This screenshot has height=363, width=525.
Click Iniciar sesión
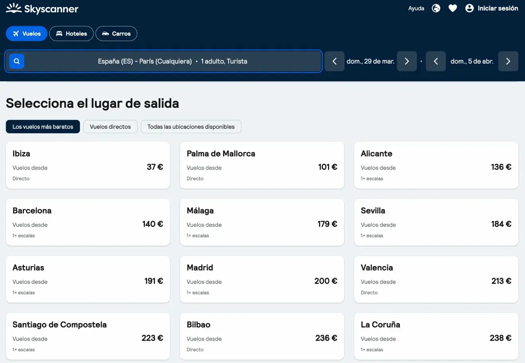(498, 8)
